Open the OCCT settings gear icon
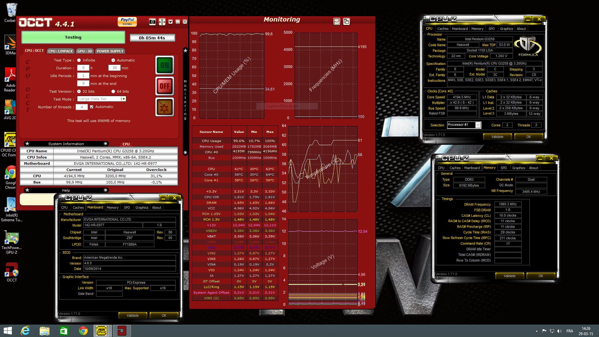 (165, 107)
